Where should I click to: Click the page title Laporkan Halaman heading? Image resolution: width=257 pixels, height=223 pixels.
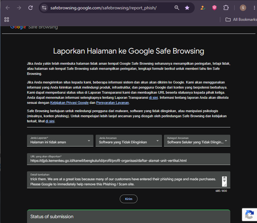(128, 51)
